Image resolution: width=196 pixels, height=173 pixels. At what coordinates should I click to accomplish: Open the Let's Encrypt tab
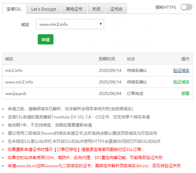tap(44, 9)
